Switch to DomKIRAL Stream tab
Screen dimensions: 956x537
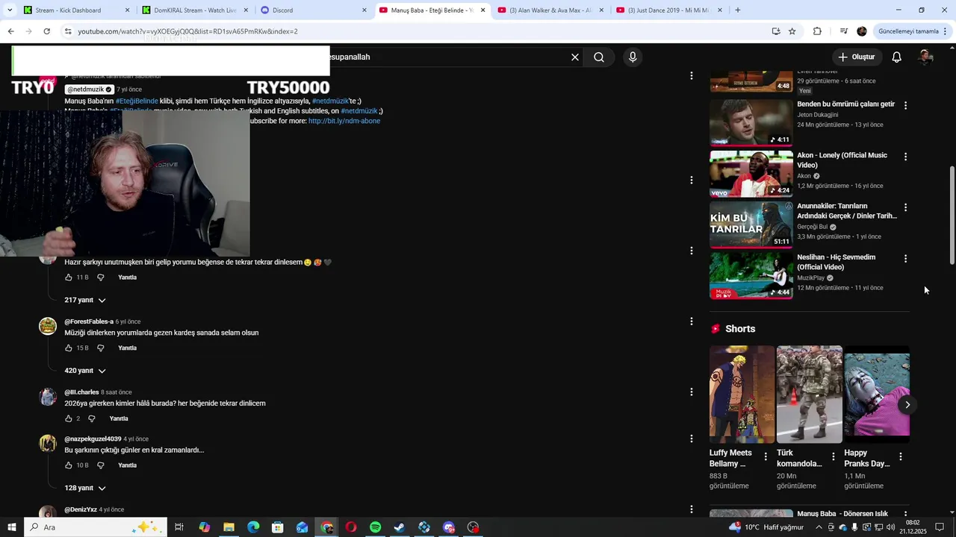point(194,10)
